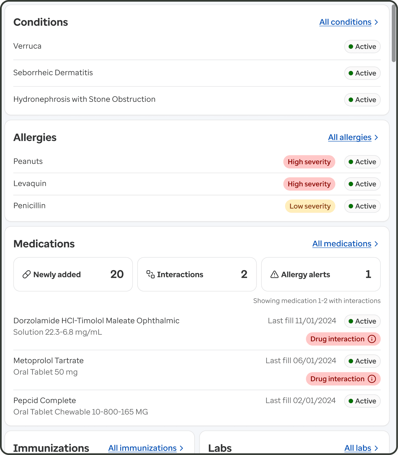Click the vertical scrollbar thumb
398x455 pixels.
[x=394, y=33]
